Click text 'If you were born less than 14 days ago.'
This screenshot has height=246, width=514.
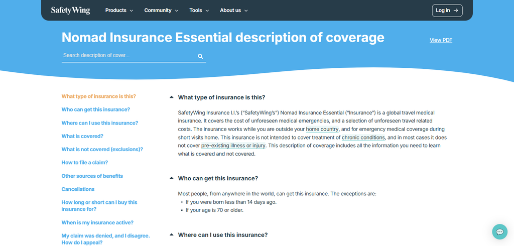(x=231, y=202)
